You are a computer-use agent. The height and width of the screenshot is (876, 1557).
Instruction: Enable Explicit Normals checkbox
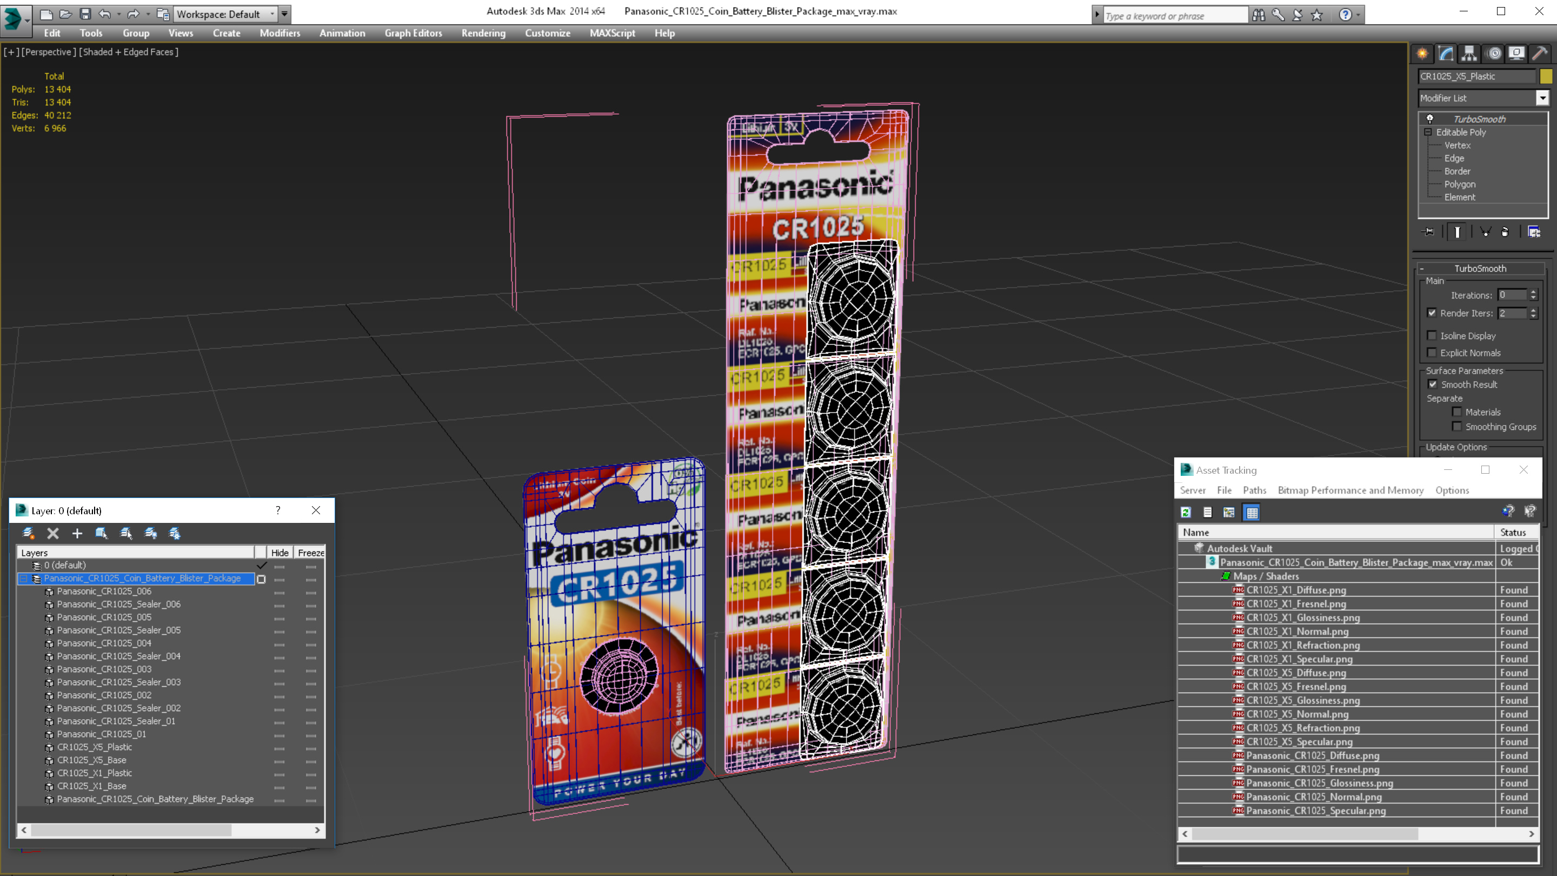1431,353
